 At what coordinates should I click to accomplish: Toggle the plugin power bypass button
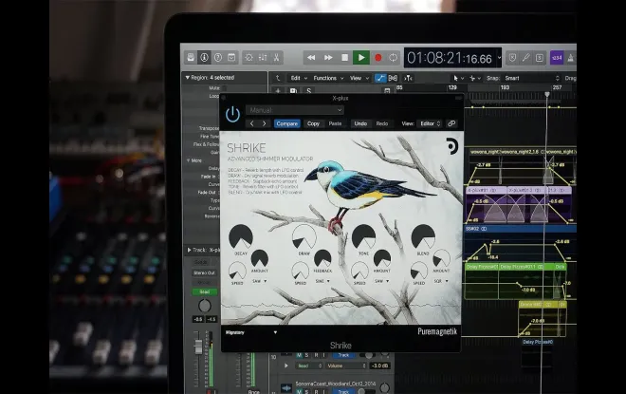click(x=232, y=115)
